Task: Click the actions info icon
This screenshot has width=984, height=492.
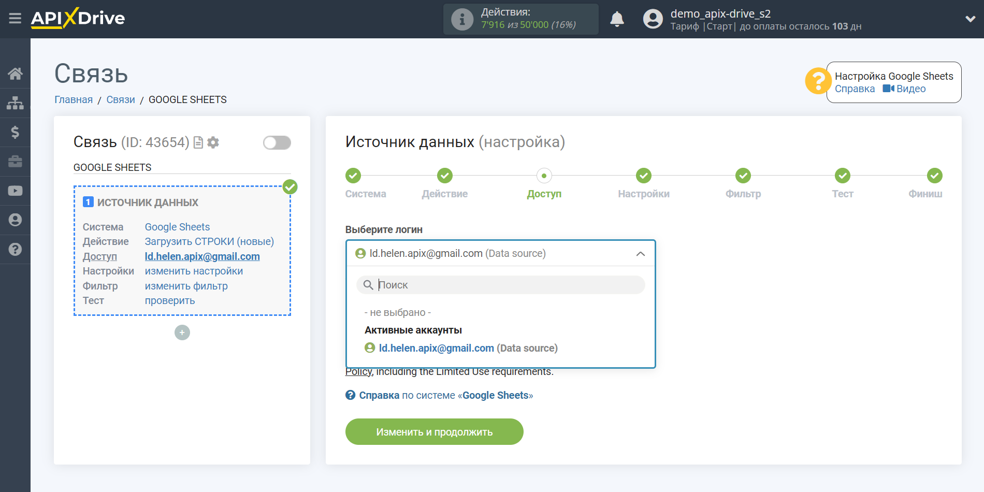Action: [462, 19]
